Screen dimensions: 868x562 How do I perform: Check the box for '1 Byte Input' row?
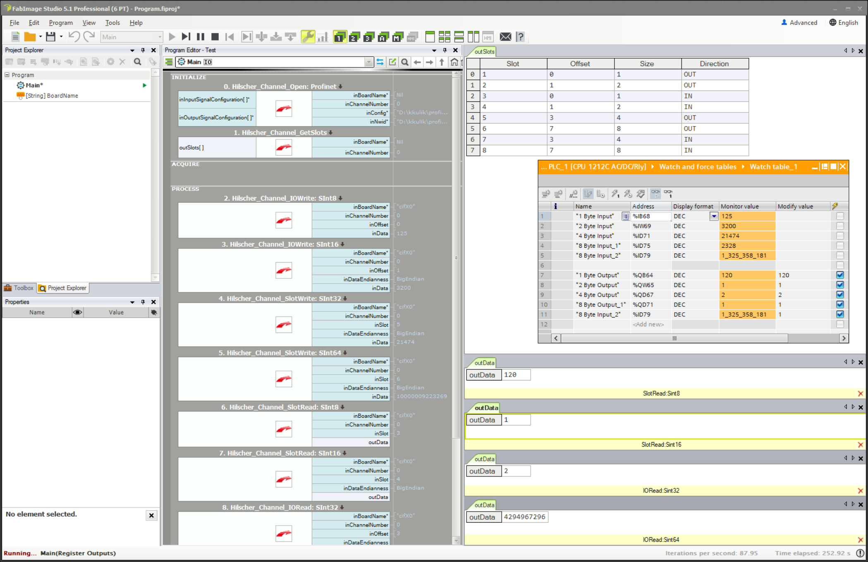click(x=840, y=216)
